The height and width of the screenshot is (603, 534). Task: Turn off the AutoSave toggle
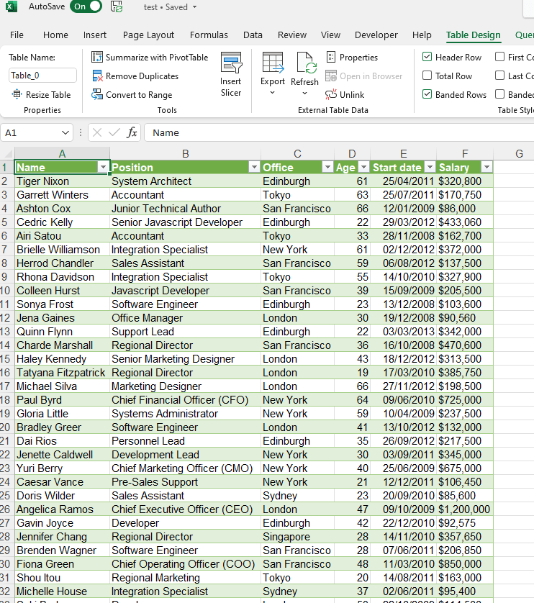click(86, 7)
